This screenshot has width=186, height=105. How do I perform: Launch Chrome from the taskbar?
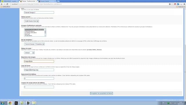point(10,103)
